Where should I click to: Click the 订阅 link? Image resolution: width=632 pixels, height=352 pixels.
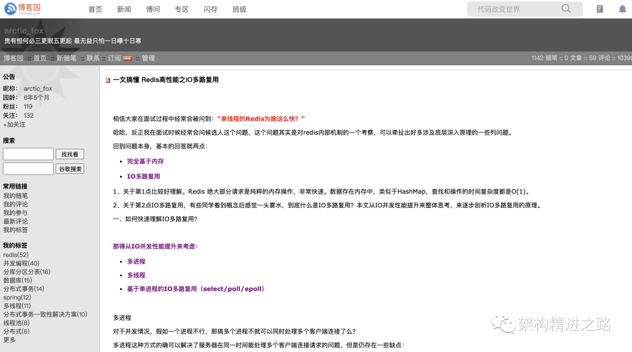click(x=114, y=58)
